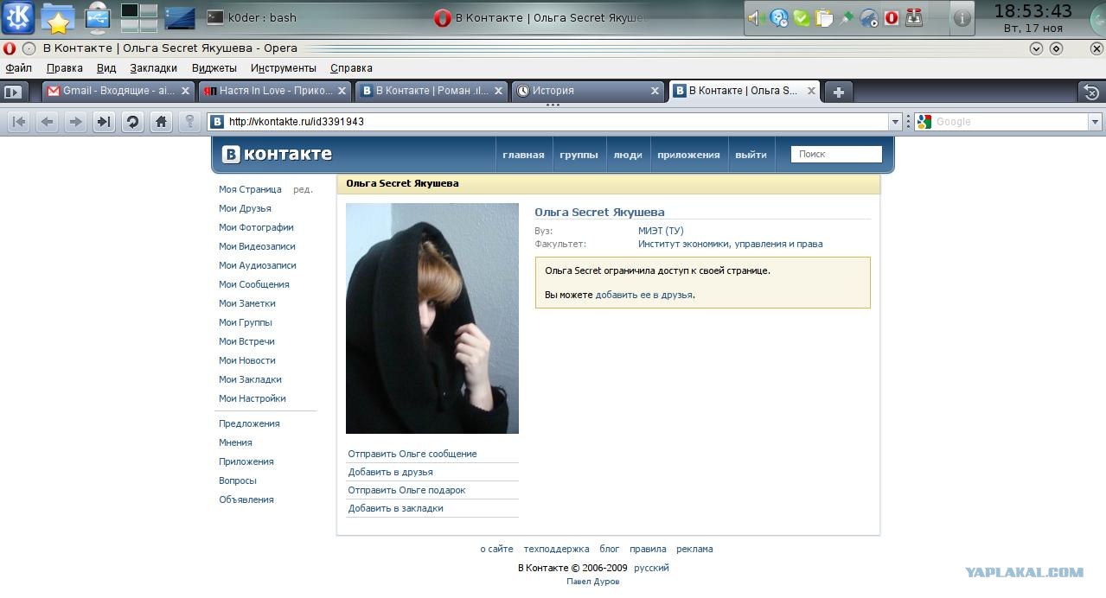Open the Закладки menu

(153, 68)
